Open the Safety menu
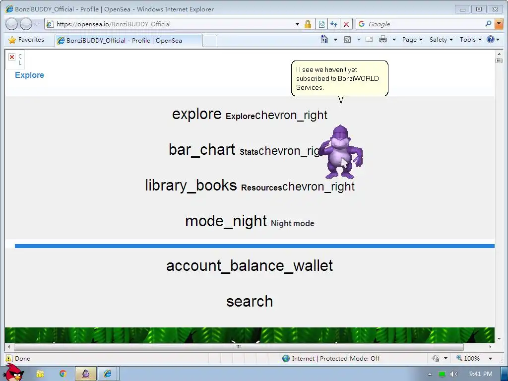This screenshot has width=508, height=381. pos(441,40)
